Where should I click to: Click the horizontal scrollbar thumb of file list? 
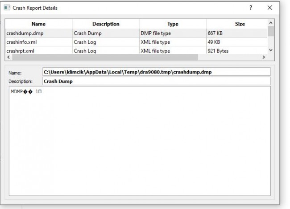105,57
